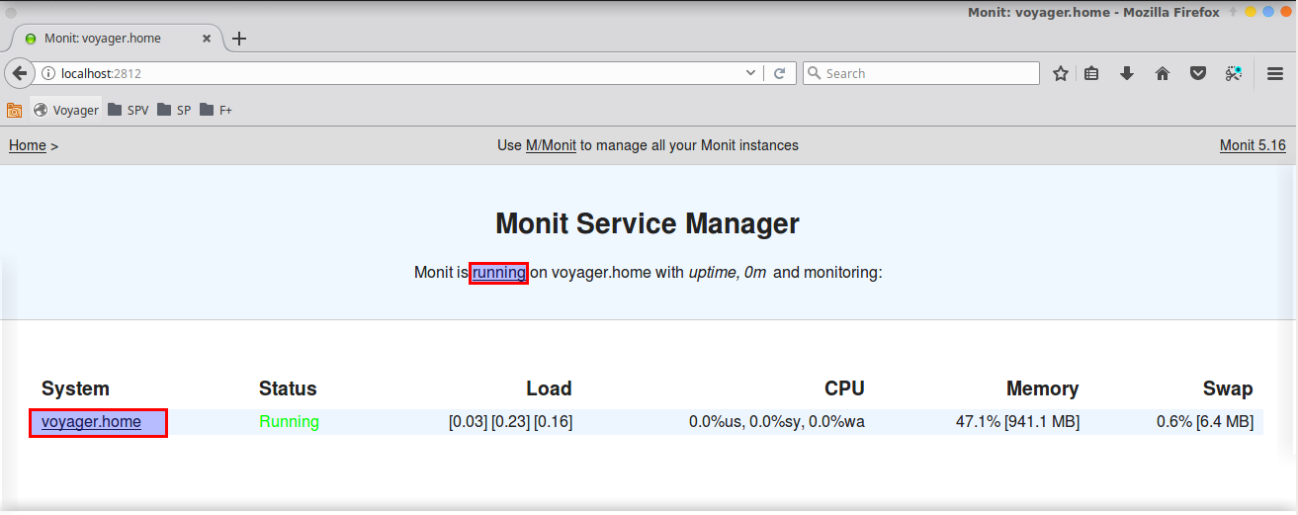1298x515 pixels.
Task: Click into the Search box
Action: pyautogui.click(x=921, y=73)
